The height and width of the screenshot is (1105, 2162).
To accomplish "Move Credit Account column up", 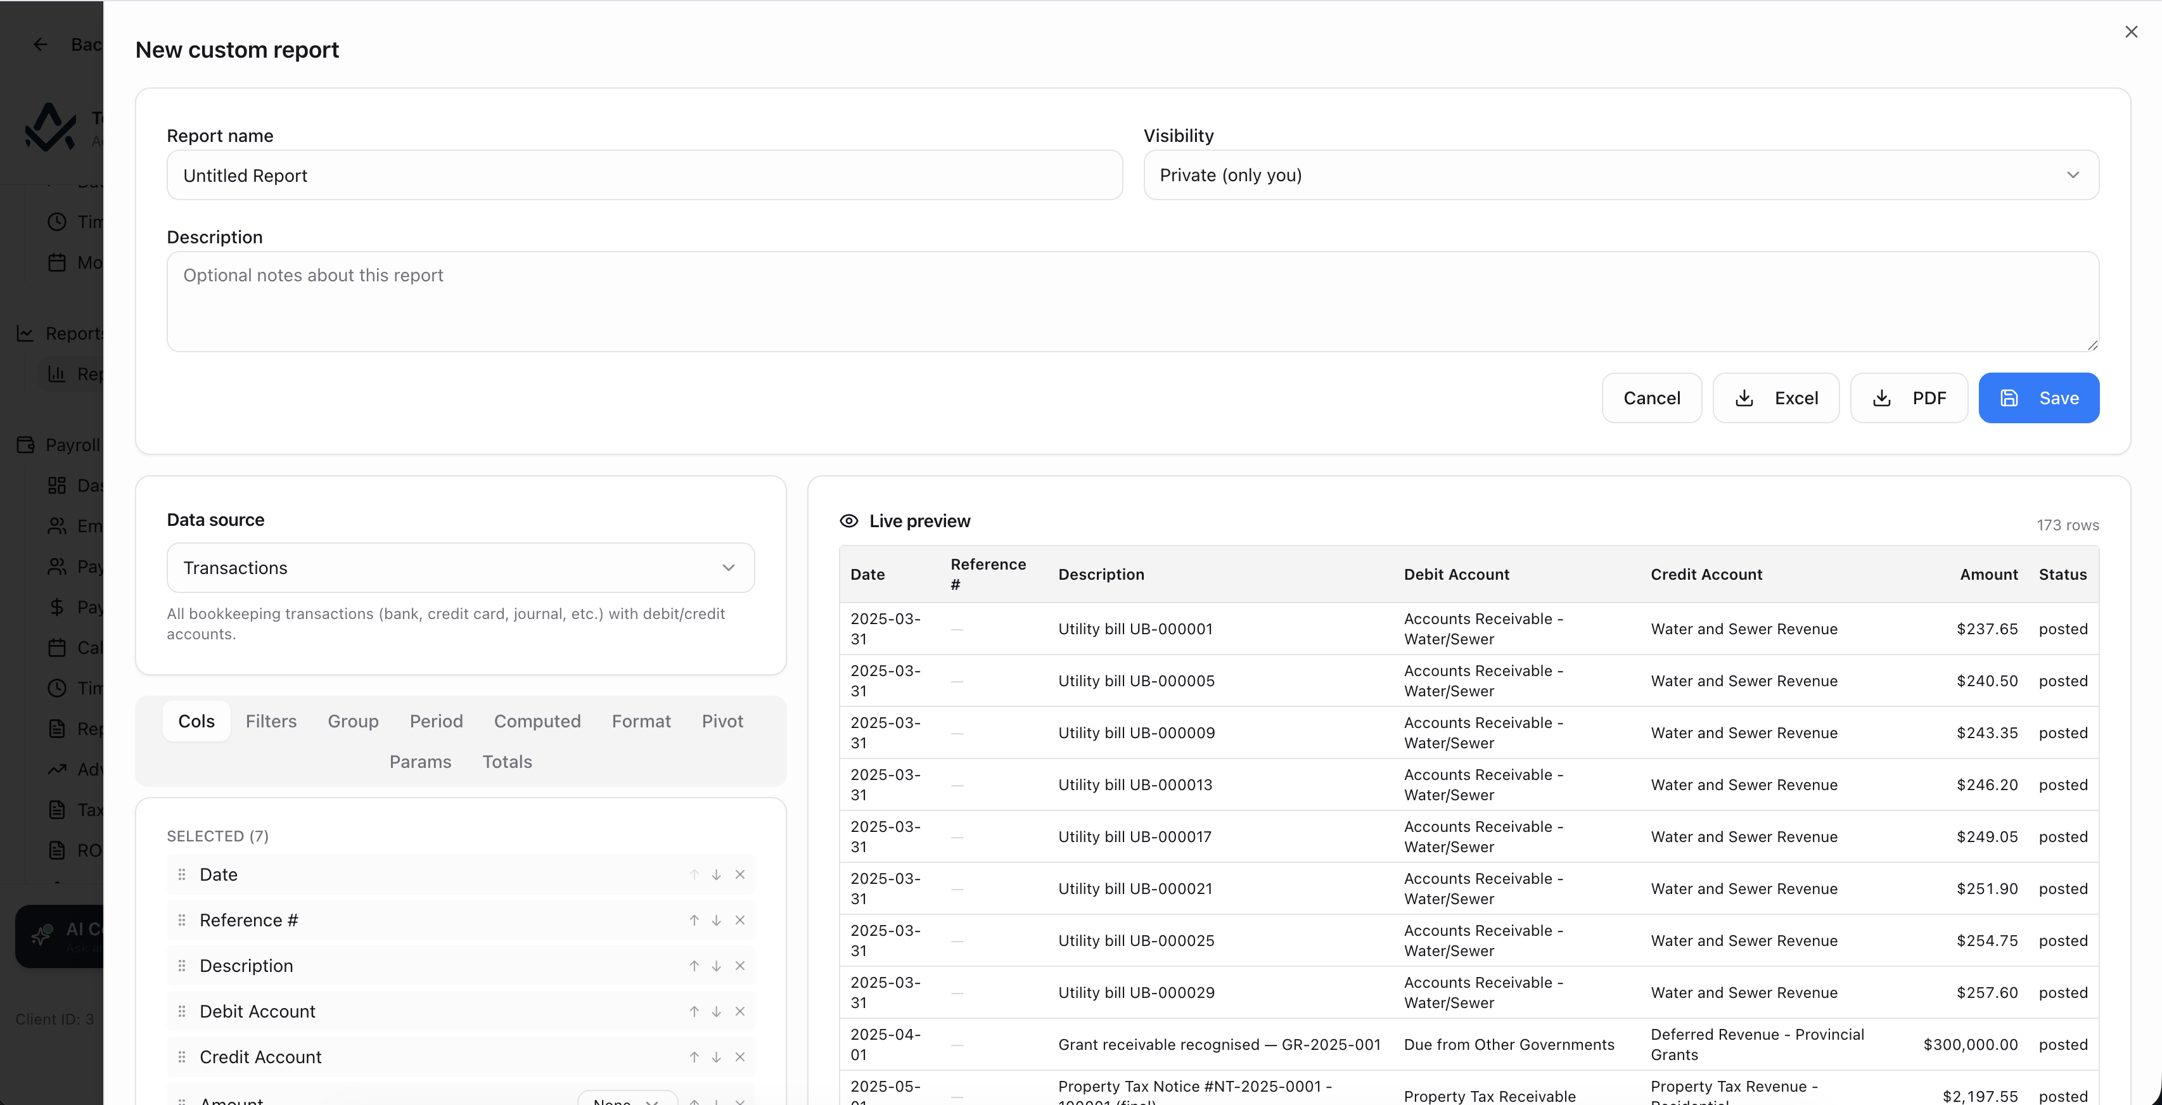I will [694, 1056].
